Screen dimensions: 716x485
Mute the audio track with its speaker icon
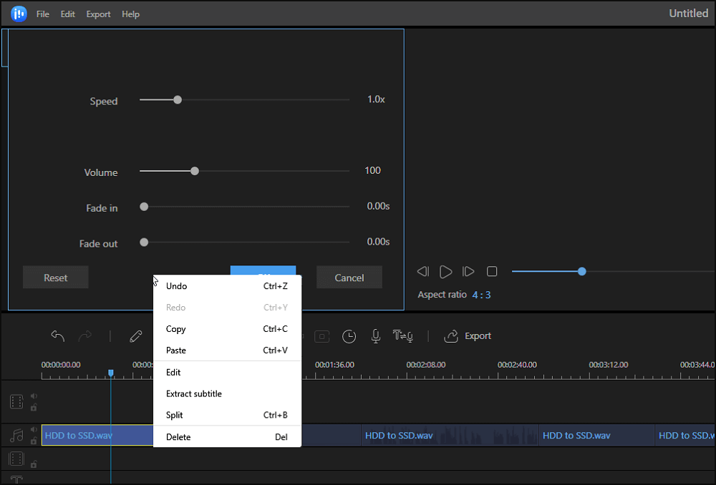tap(34, 429)
